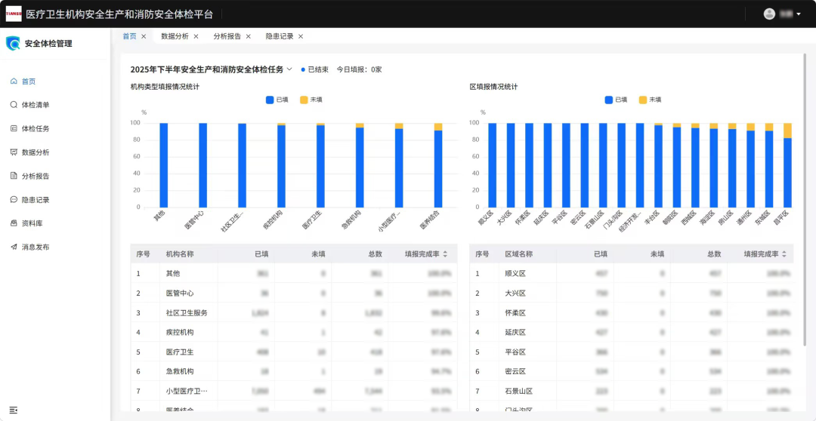
Task: Click 怀柔区 in district table
Action: pyautogui.click(x=515, y=313)
